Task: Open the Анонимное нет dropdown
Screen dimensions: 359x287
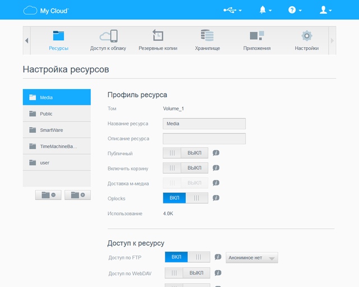Action: [x=252, y=258]
